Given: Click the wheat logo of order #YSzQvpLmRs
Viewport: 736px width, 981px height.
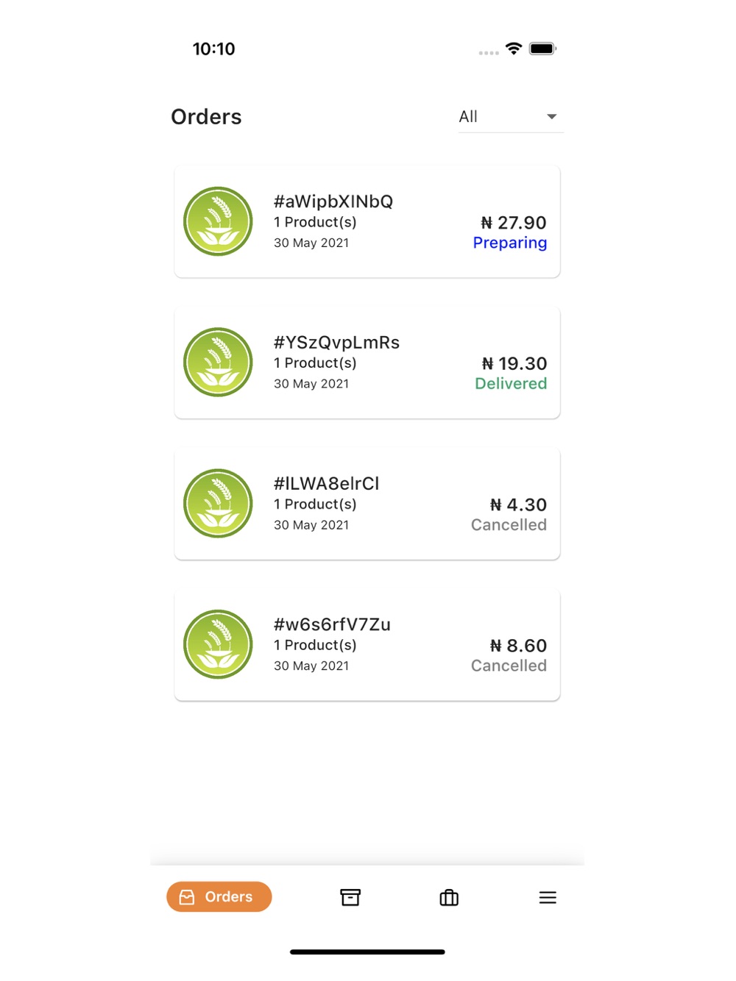Looking at the screenshot, I should point(218,363).
